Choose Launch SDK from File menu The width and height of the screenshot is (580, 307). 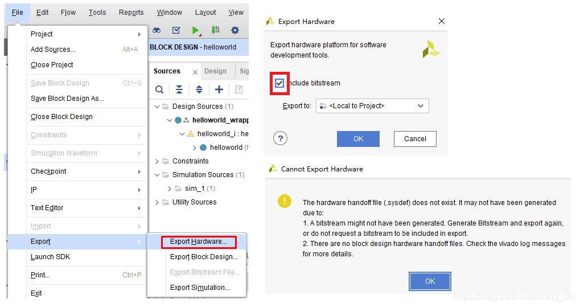coord(50,257)
